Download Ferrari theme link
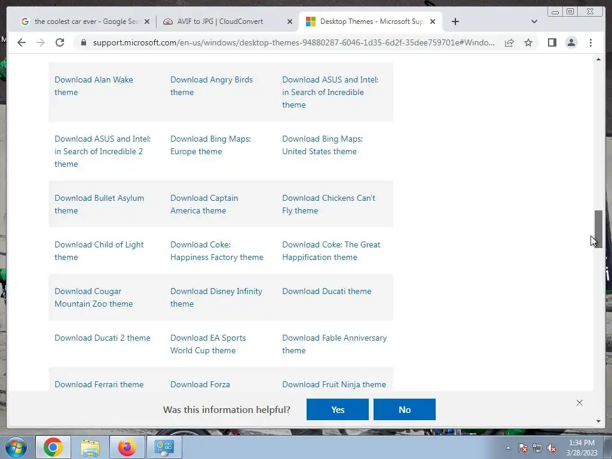Image resolution: width=612 pixels, height=459 pixels. click(x=99, y=384)
